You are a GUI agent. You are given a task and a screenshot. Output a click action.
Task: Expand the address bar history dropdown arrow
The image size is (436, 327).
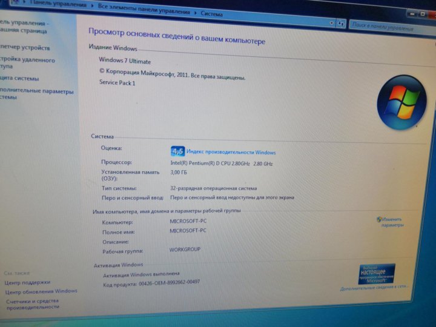point(331,23)
